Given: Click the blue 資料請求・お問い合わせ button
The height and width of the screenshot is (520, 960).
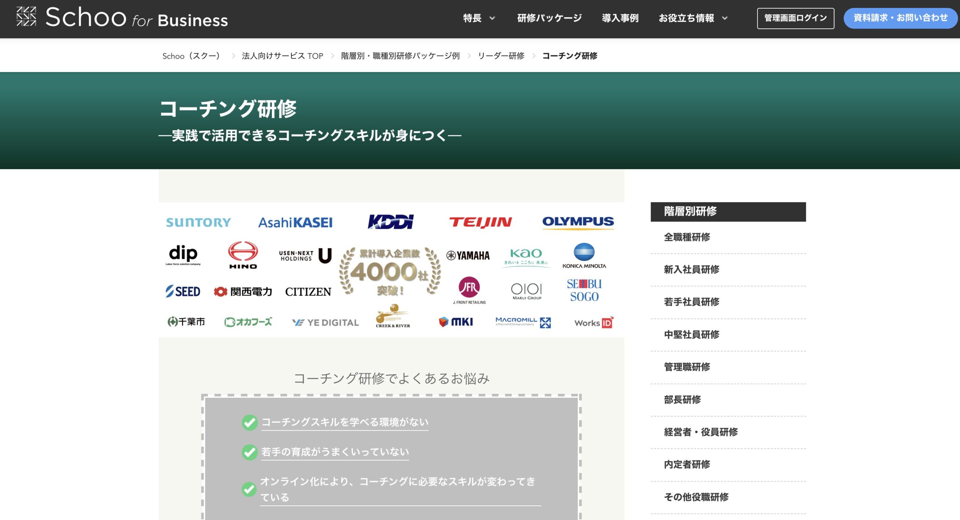Looking at the screenshot, I should tap(900, 18).
